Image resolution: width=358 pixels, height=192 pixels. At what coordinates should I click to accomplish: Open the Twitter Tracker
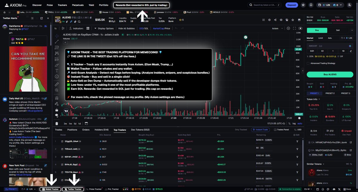[73, 189]
